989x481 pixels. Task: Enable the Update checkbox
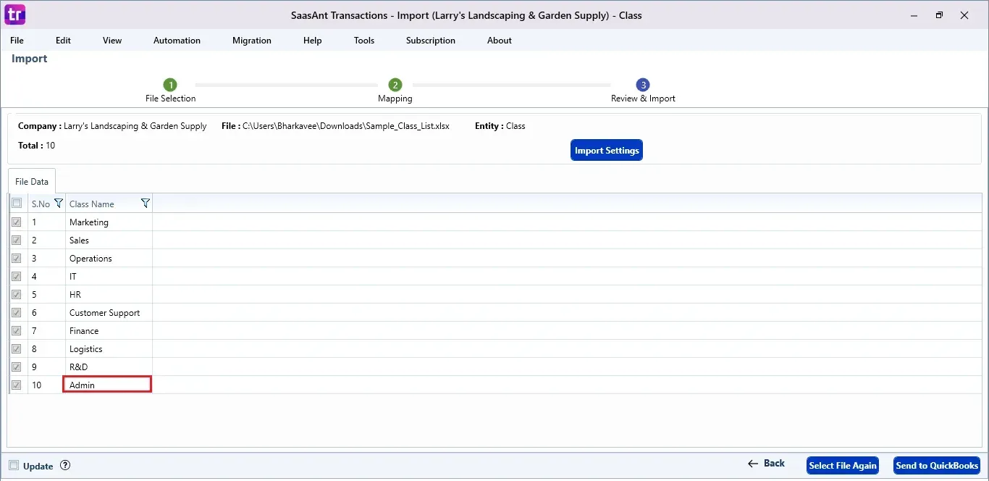point(14,466)
